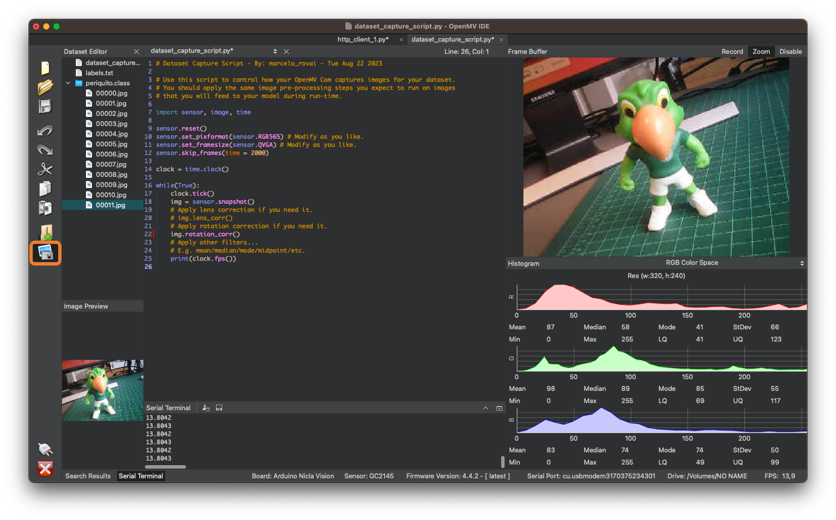Save the script with the floppy icon
Image resolution: width=836 pixels, height=520 pixels.
[x=45, y=106]
